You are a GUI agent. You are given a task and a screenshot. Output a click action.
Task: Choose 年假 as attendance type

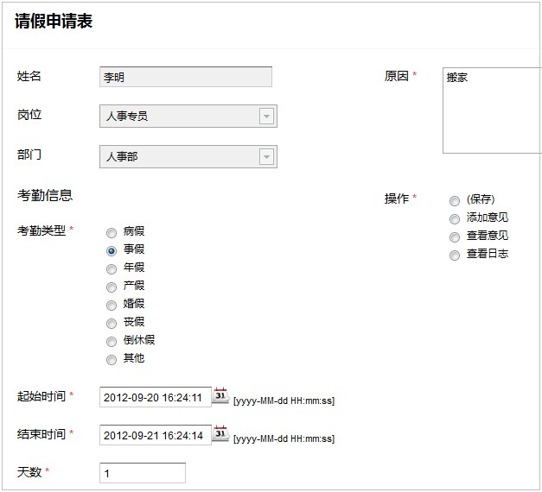click(x=112, y=268)
